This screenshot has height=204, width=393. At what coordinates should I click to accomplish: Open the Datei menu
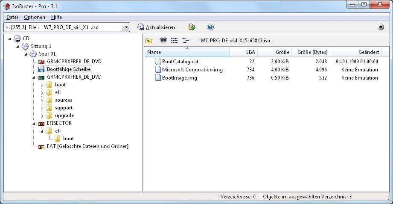pyautogui.click(x=12, y=17)
